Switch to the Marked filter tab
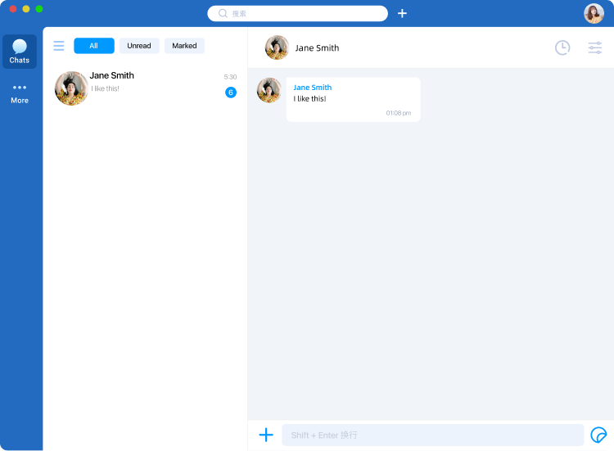614x451 pixels. pos(184,46)
